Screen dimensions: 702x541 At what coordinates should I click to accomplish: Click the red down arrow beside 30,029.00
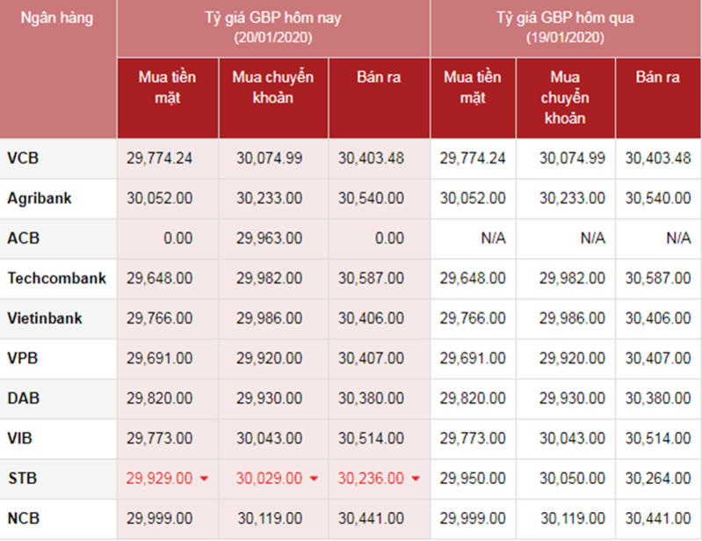tap(315, 479)
